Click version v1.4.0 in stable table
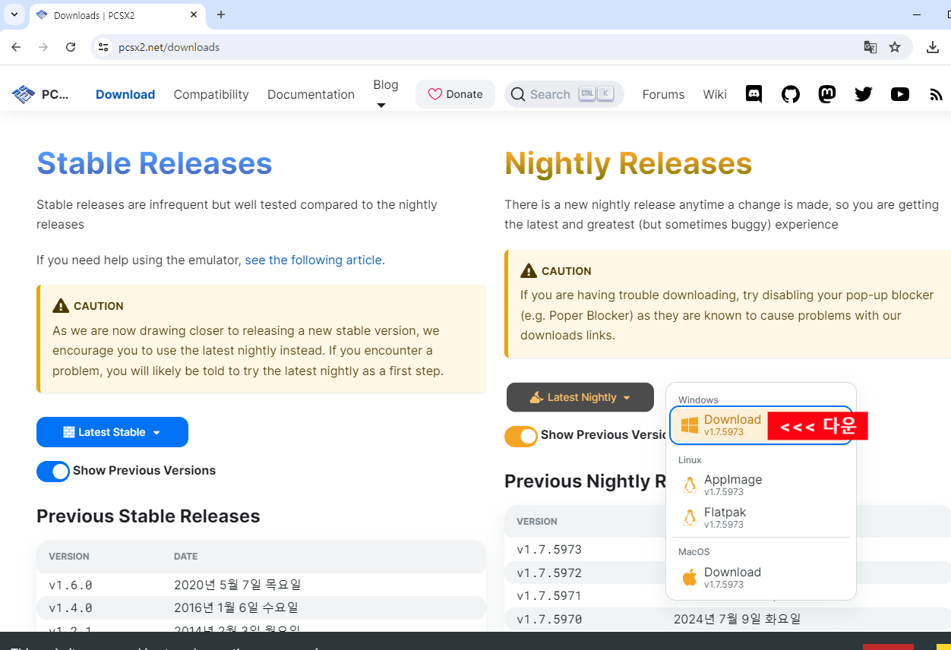This screenshot has width=951, height=650. (x=71, y=607)
